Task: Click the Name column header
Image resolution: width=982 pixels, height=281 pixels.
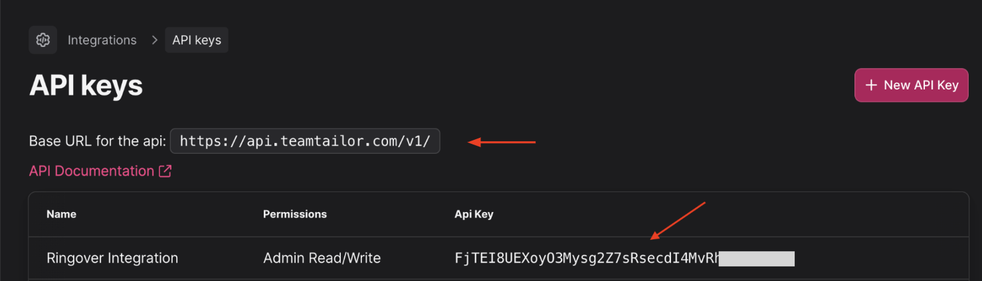Action: click(61, 214)
